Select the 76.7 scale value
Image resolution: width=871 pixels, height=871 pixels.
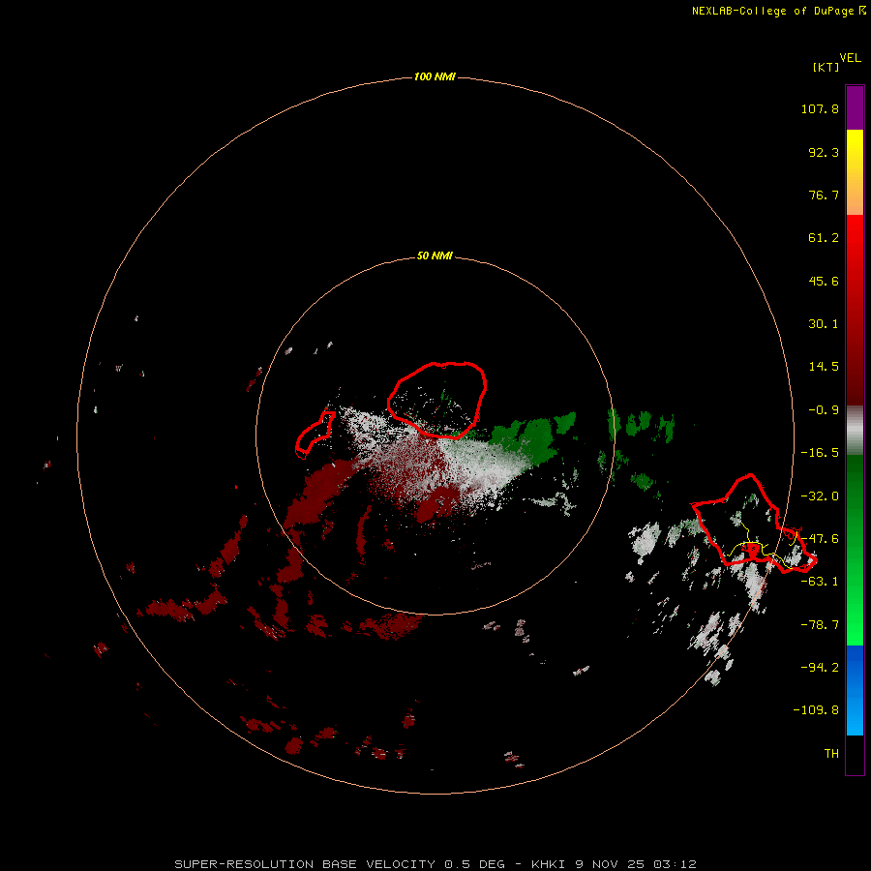tap(824, 195)
